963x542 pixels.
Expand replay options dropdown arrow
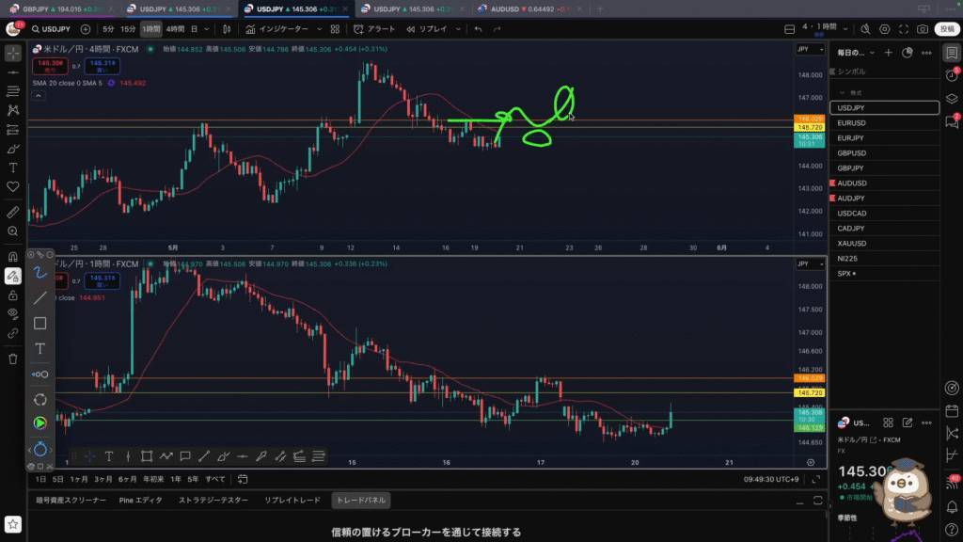(458, 29)
